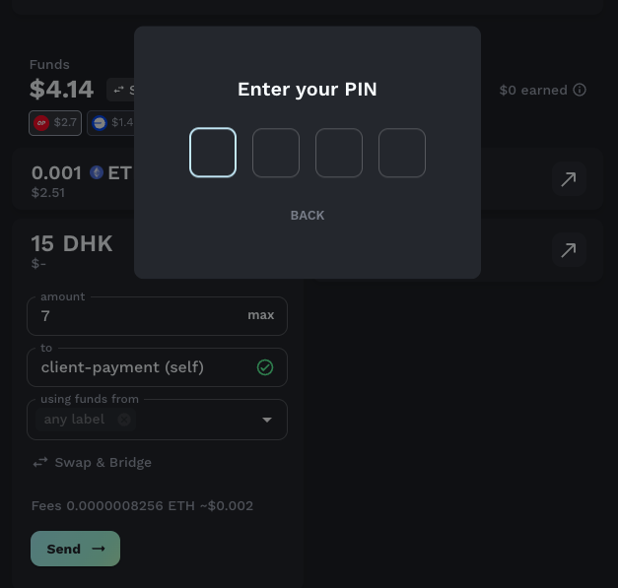Focus the third PIN digit box

[x=339, y=153]
